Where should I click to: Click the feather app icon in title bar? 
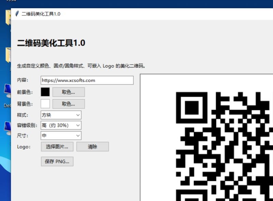pos(17,14)
